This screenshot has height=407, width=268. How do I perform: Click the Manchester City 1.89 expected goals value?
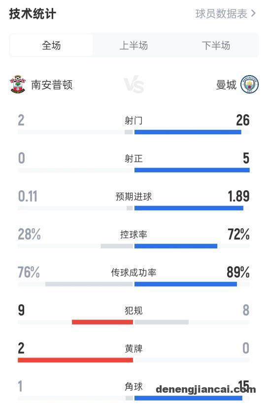click(x=238, y=196)
